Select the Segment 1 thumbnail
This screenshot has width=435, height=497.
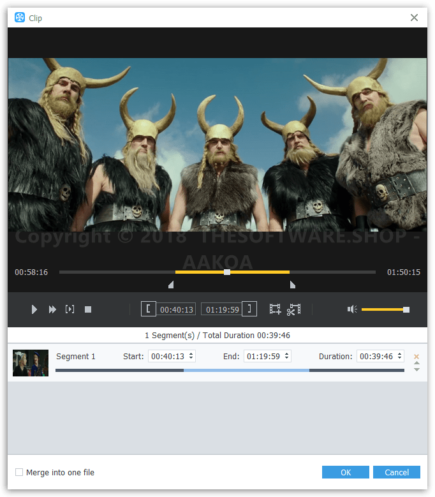(x=31, y=363)
